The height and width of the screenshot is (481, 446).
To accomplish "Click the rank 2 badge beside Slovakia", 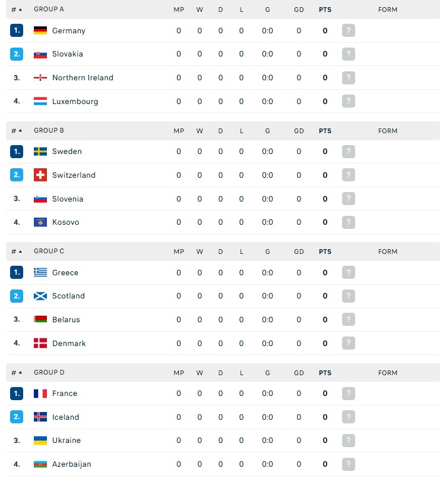I will coord(17,54).
